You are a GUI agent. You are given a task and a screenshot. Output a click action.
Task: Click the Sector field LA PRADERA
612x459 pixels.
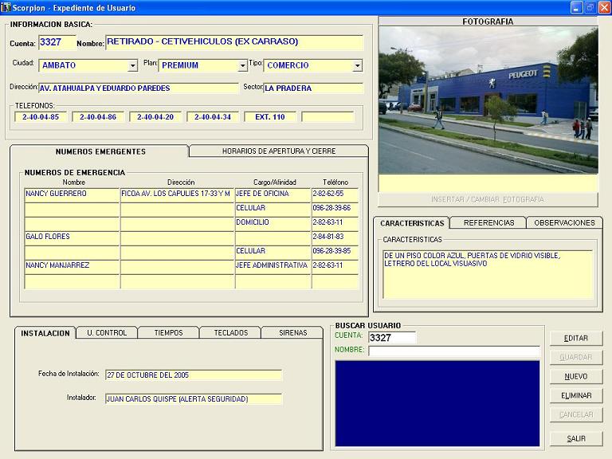tap(313, 88)
